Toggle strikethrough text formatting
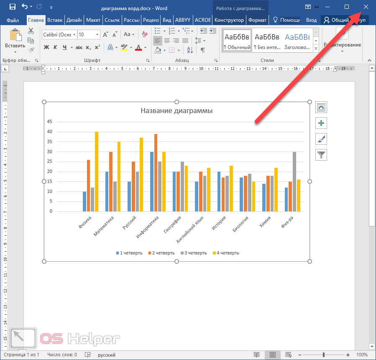The height and width of the screenshot is (360, 376). 79,47
